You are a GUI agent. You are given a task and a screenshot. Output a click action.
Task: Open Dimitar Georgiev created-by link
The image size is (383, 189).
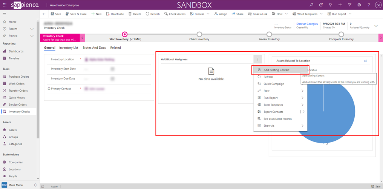pyautogui.click(x=308, y=24)
